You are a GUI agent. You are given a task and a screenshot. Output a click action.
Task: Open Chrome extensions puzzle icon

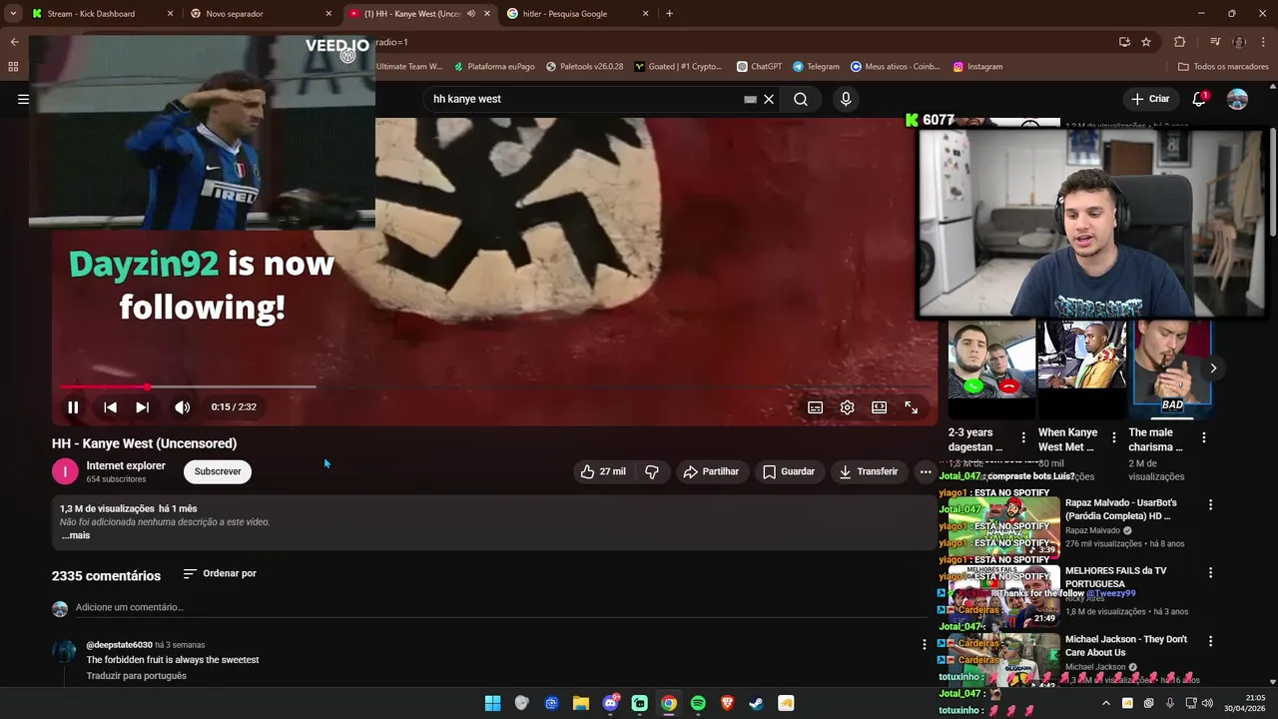1180,42
